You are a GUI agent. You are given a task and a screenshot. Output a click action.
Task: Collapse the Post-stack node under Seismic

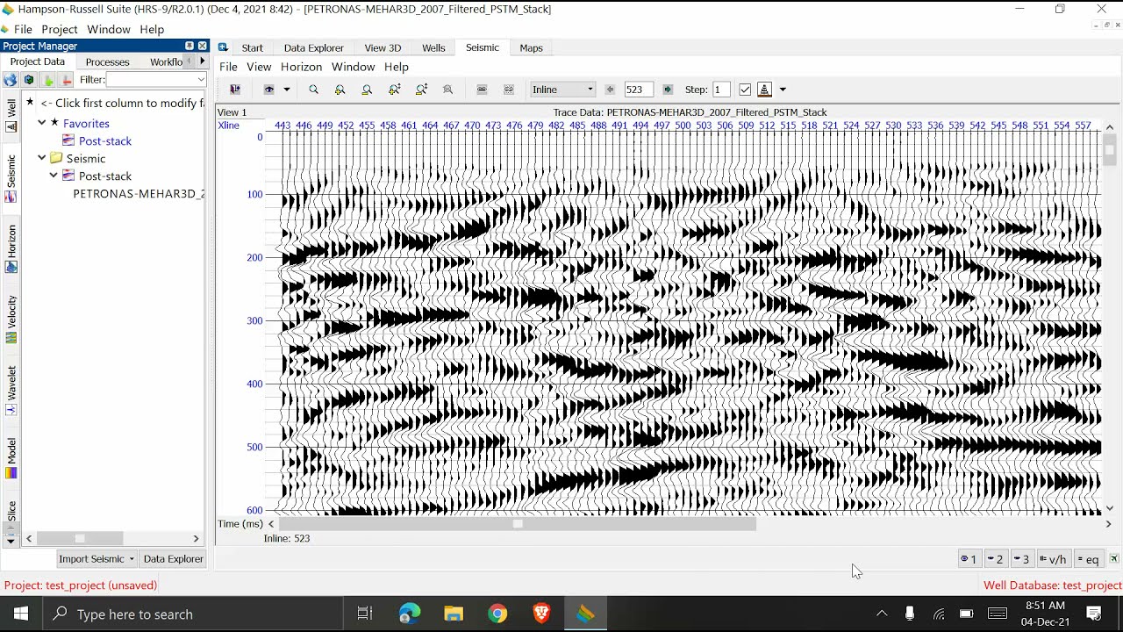54,176
